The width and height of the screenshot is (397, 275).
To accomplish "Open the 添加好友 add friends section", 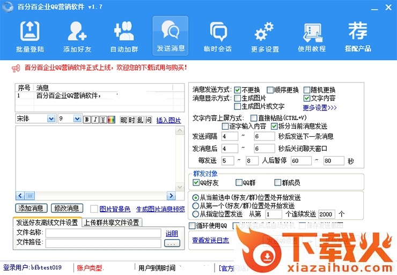I will coord(77,36).
